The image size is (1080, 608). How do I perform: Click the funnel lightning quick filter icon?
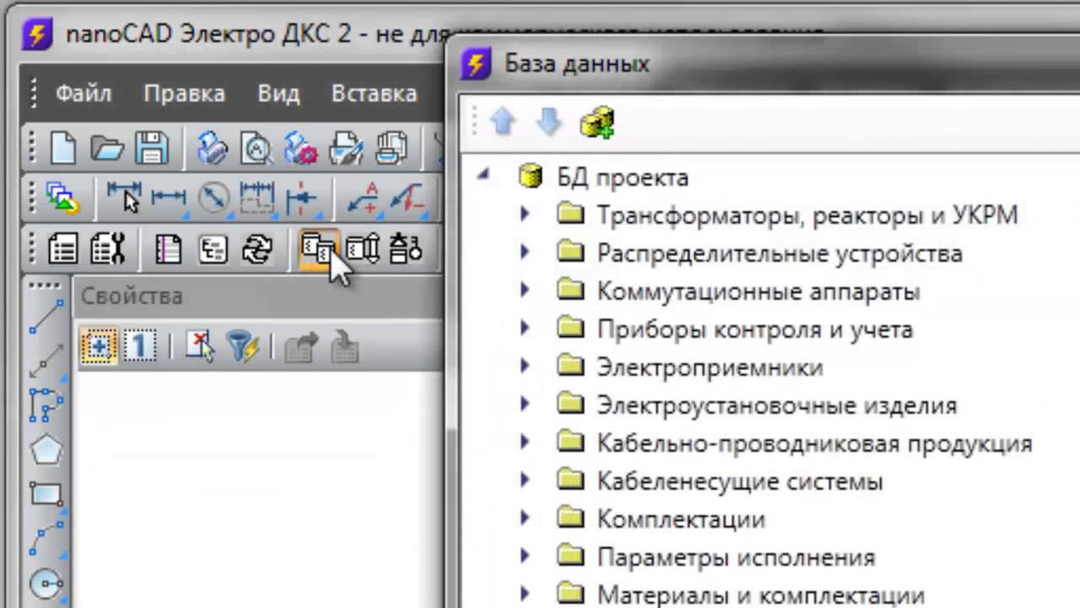tap(243, 347)
